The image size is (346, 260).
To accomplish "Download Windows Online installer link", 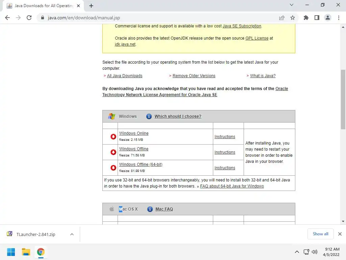I will pyautogui.click(x=134, y=133).
